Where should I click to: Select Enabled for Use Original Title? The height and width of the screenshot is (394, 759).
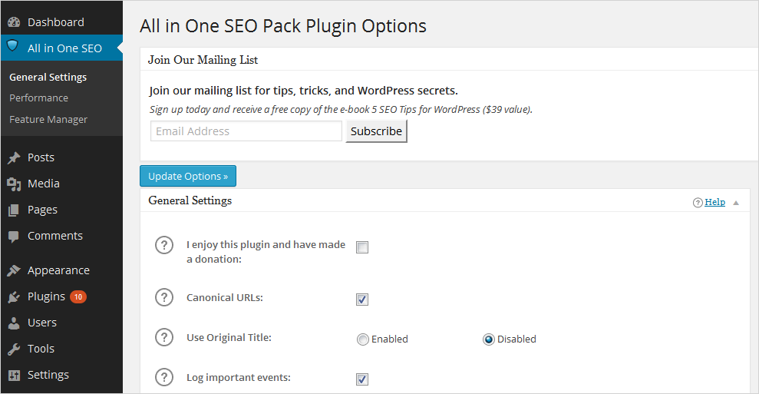363,339
